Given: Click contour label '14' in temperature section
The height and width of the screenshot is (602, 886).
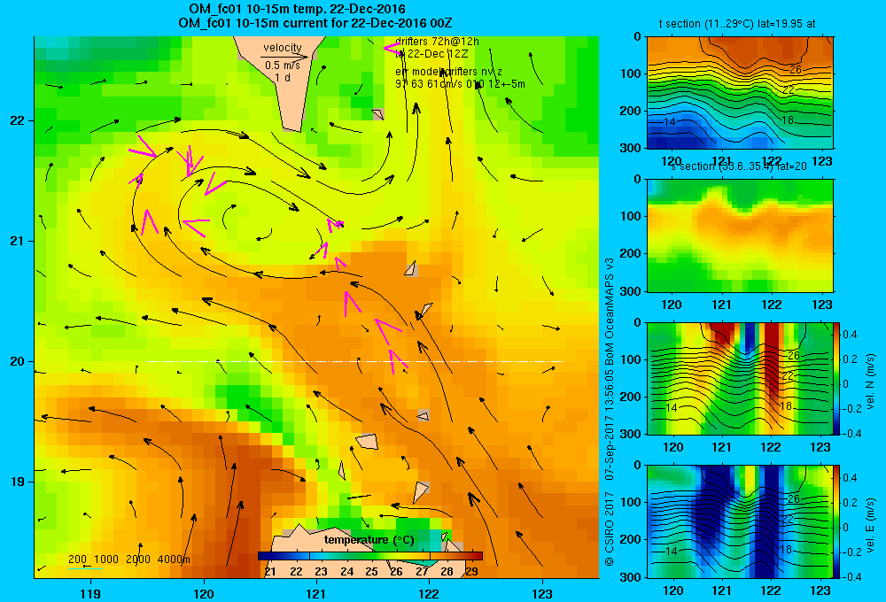Looking at the screenshot, I should (x=670, y=121).
